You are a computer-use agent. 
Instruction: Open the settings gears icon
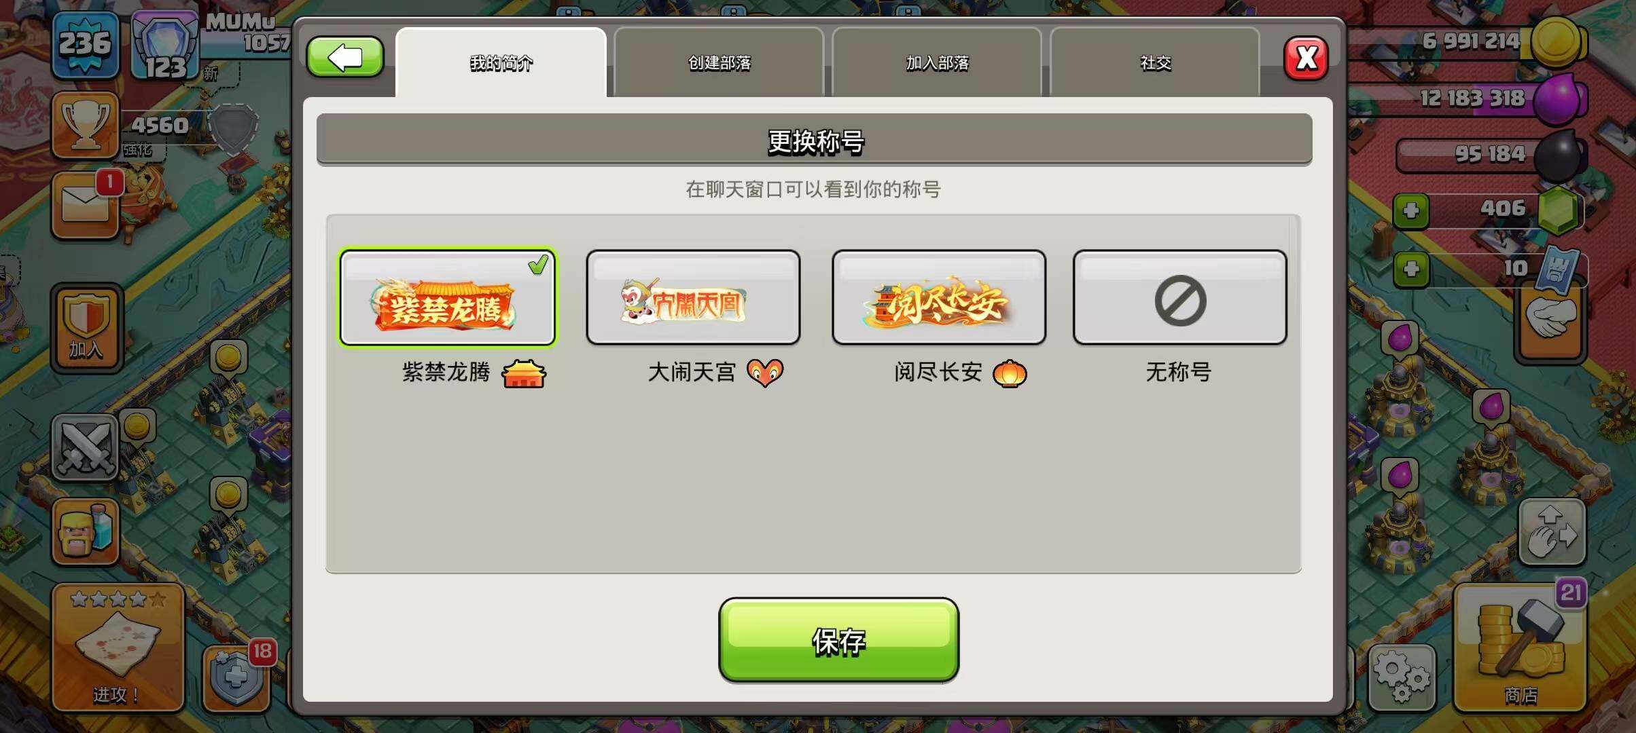1402,676
